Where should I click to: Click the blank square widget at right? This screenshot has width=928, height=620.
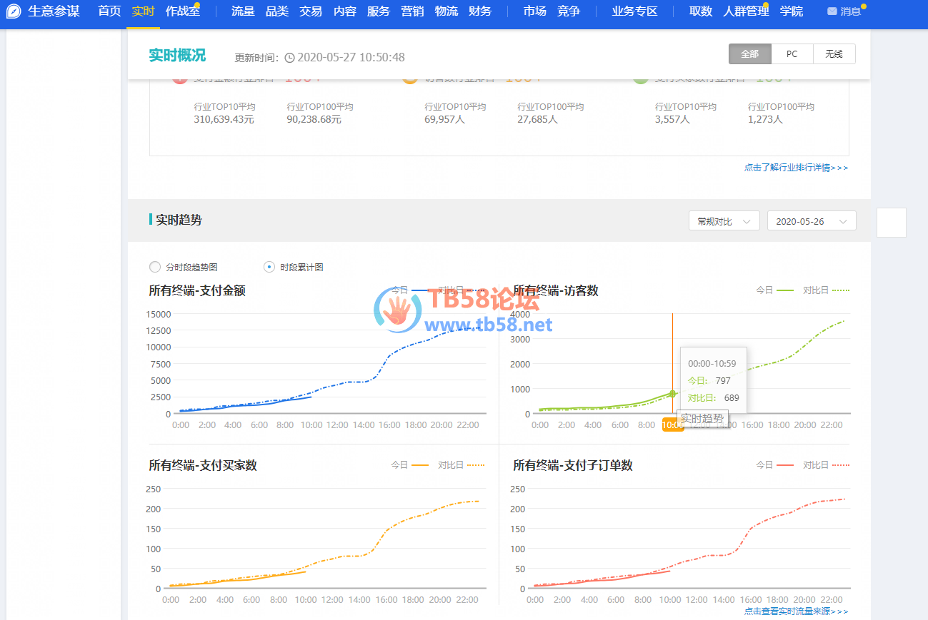coord(891,223)
